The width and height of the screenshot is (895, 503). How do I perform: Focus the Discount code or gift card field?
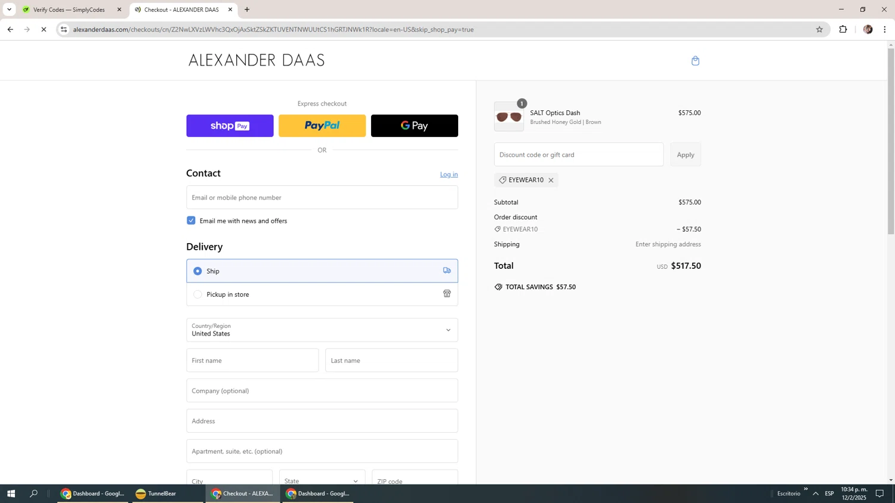click(x=579, y=154)
